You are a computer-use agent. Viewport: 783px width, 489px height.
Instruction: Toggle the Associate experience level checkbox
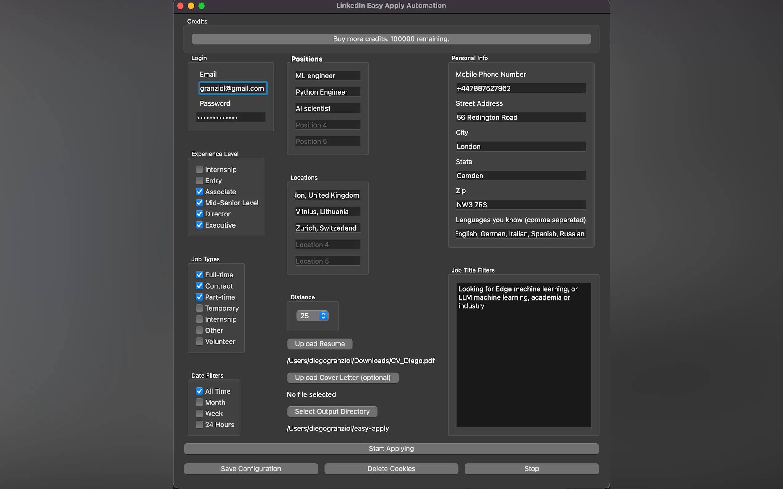[199, 192]
